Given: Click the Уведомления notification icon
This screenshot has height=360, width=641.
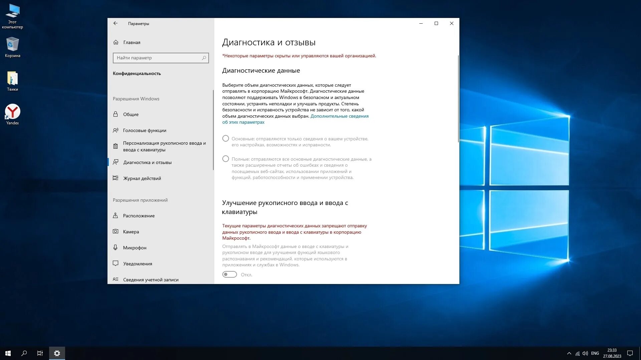Looking at the screenshot, I should point(116,263).
